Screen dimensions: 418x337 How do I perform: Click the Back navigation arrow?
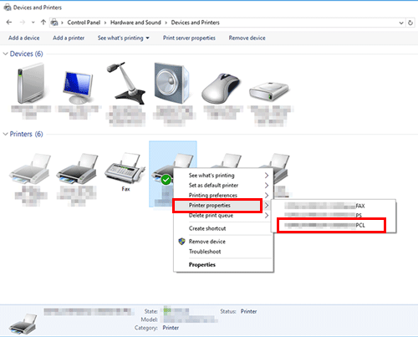click(x=9, y=23)
